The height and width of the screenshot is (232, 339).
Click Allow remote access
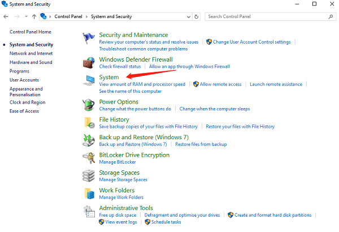[220, 84]
